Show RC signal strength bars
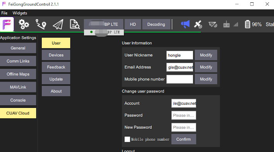Viewport: 274px width, 152px height. point(236,24)
